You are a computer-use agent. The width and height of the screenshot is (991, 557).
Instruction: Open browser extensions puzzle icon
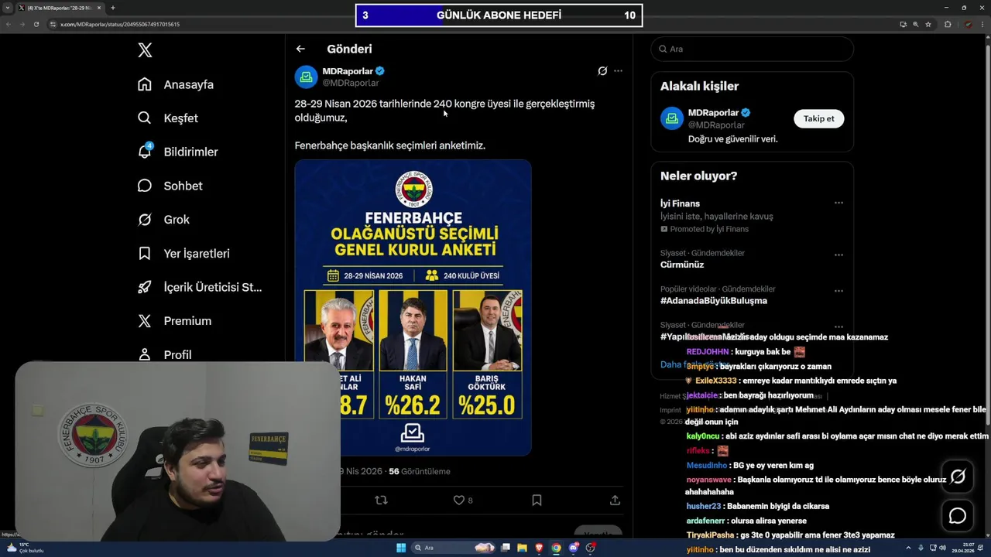[x=948, y=24]
